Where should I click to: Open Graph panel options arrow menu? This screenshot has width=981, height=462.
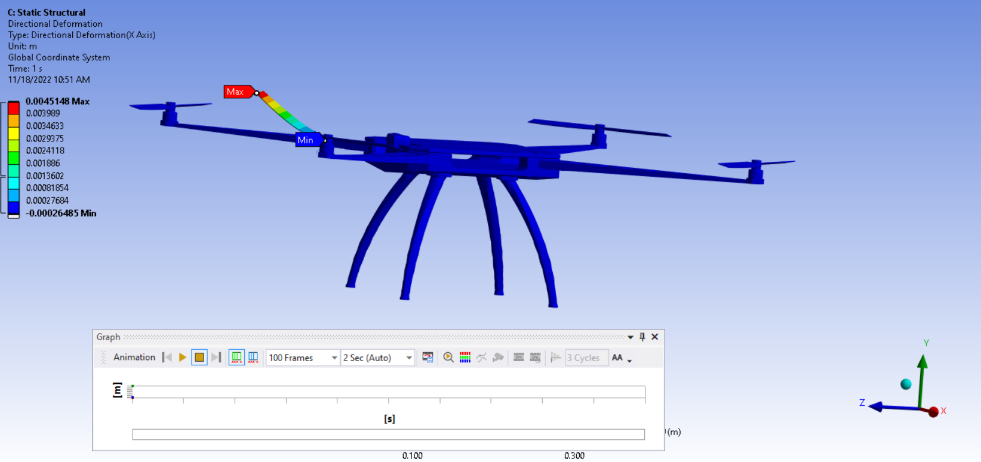631,337
